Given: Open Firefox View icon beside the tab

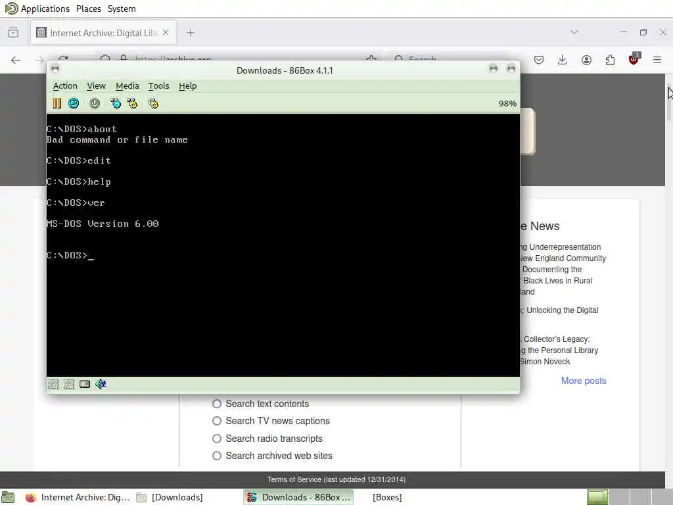Looking at the screenshot, I should pyautogui.click(x=13, y=33).
